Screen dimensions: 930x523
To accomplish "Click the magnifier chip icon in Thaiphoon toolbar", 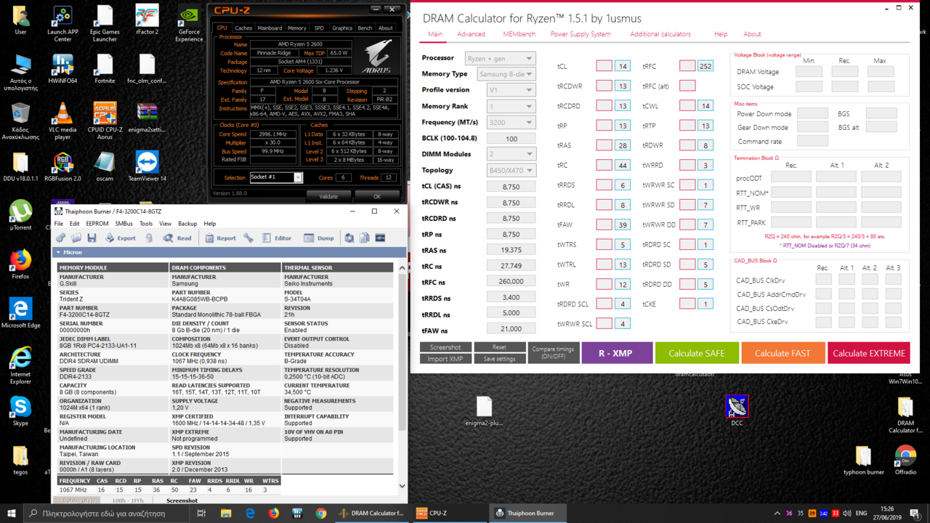I will pyautogui.click(x=349, y=238).
